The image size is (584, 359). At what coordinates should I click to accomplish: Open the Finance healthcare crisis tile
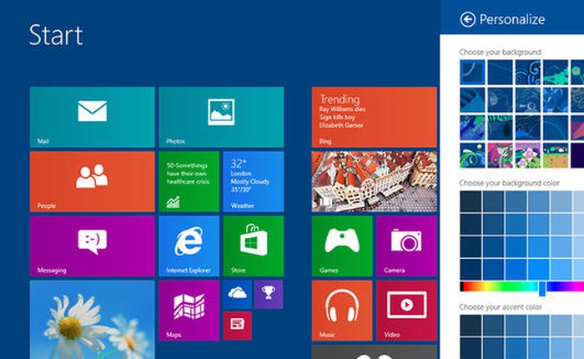(189, 181)
